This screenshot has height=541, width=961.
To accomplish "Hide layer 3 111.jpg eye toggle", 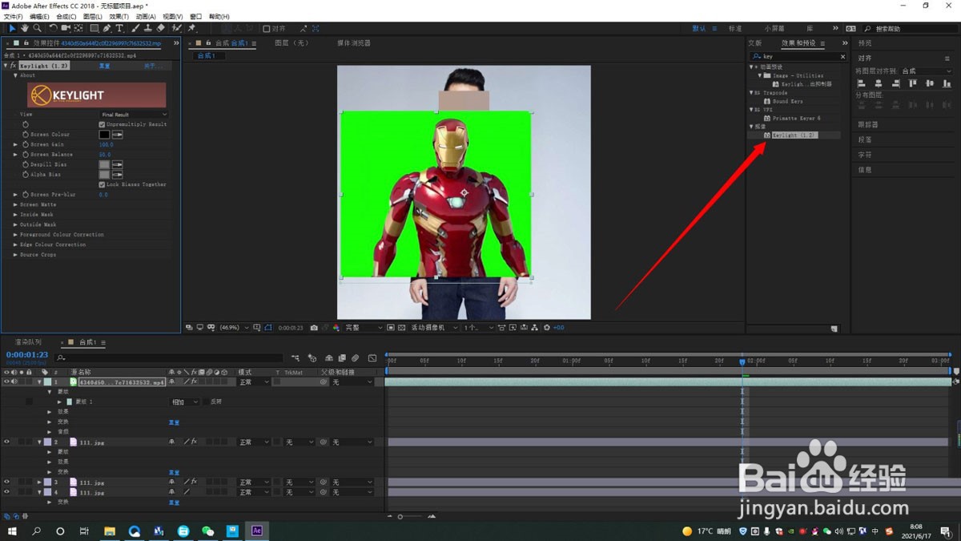I will click(x=7, y=482).
